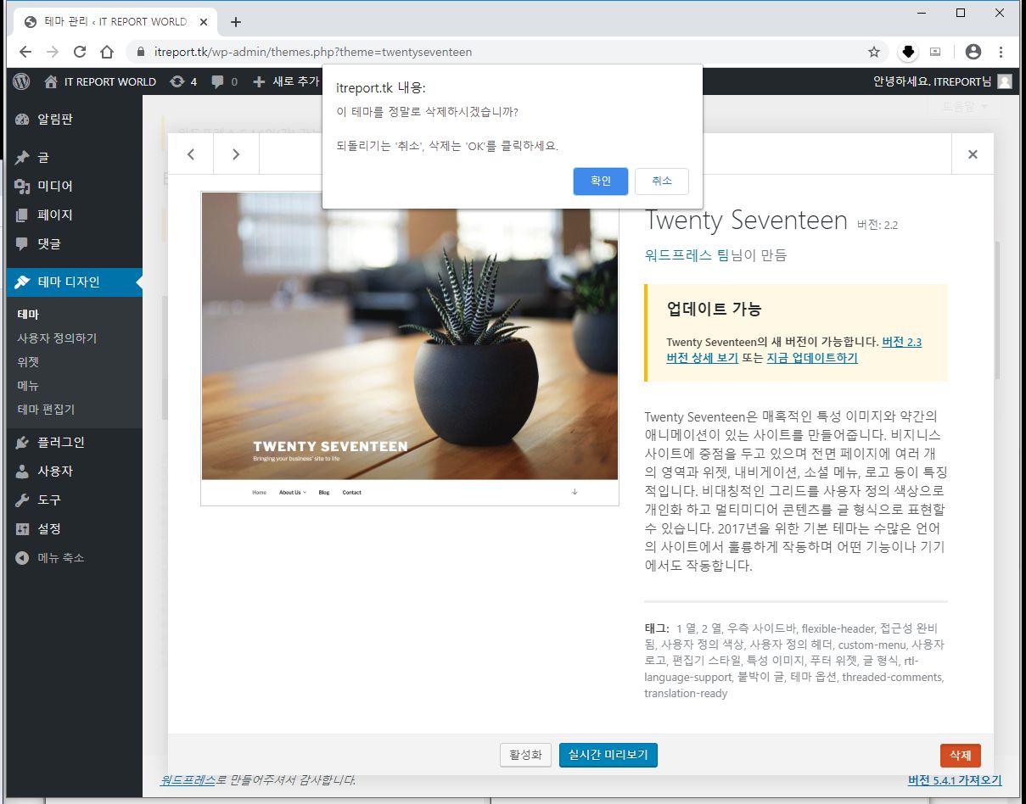Close the theme details overlay
The width and height of the screenshot is (1026, 804).
(973, 154)
